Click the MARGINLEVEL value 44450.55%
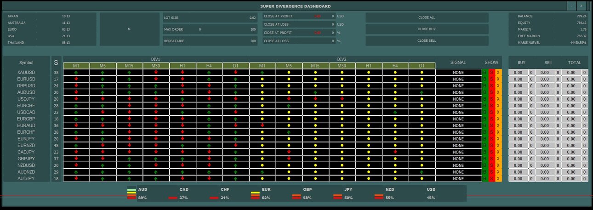This screenshot has height=210, width=593. [578, 42]
